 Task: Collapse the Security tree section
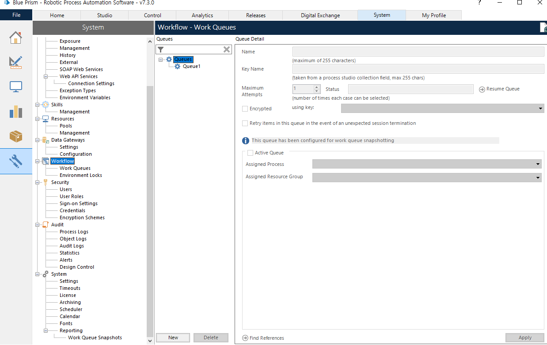click(38, 182)
